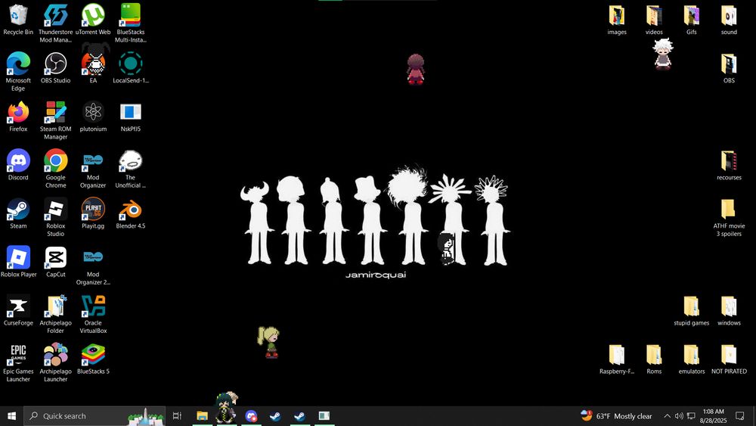Launch CurseForge
The height and width of the screenshot is (426, 756).
(18, 311)
